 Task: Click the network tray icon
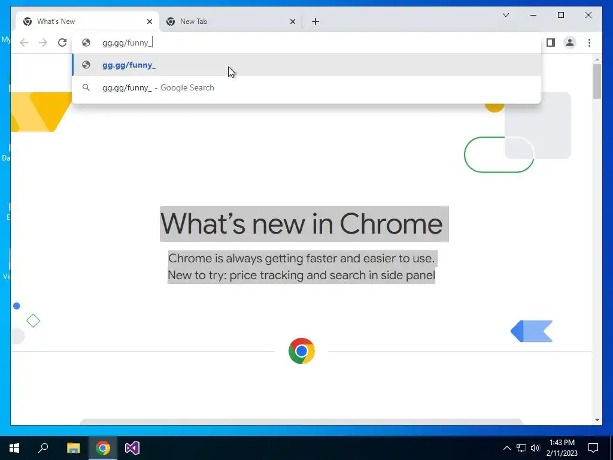[521, 448]
